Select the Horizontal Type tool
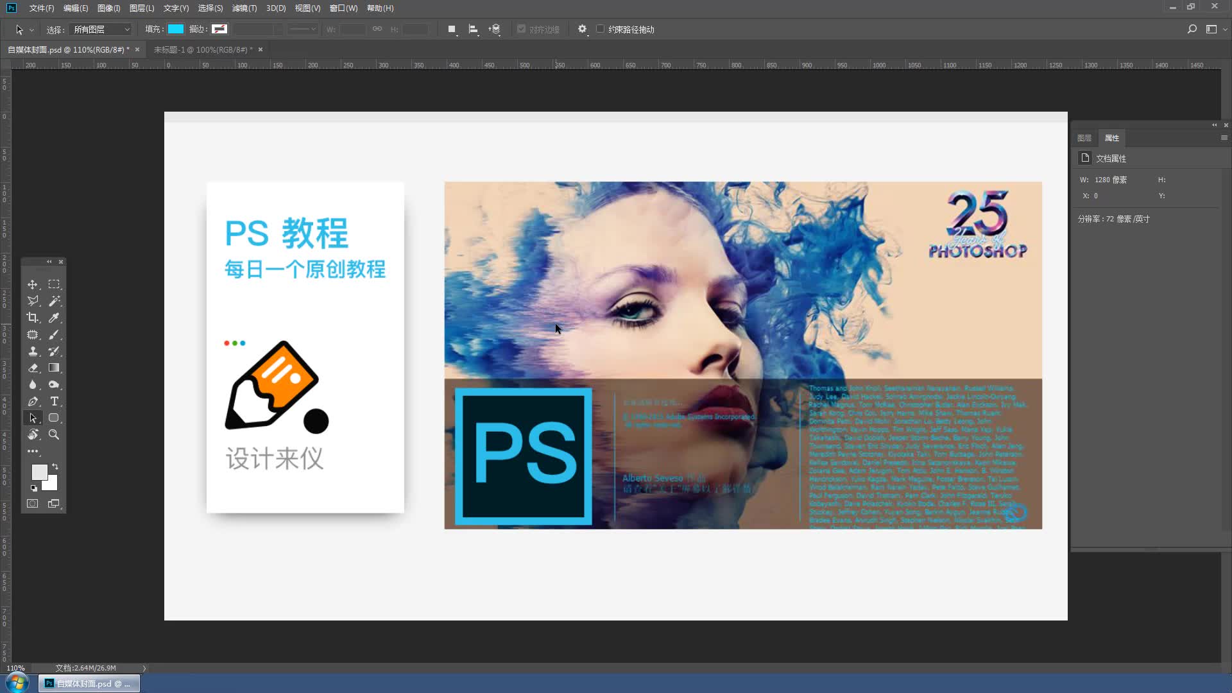This screenshot has width=1232, height=693. 54,401
